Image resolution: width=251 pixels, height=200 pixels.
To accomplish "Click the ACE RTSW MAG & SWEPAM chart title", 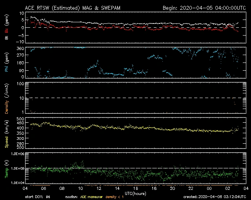I will 71,8.
